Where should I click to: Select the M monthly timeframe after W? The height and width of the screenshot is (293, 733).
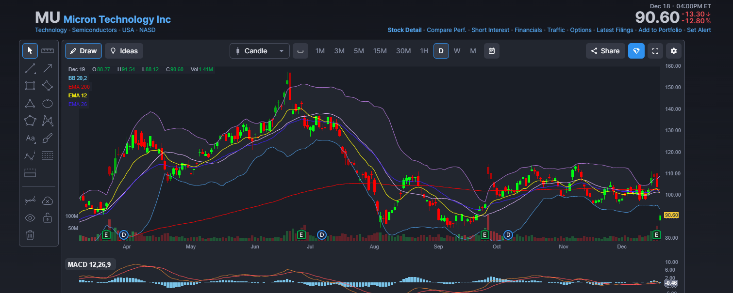473,51
